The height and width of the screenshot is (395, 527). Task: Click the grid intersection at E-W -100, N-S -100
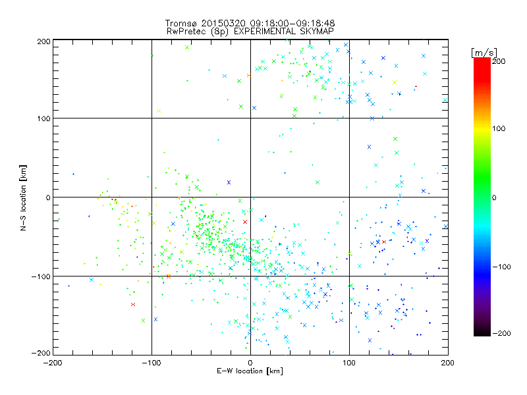[x=152, y=276]
